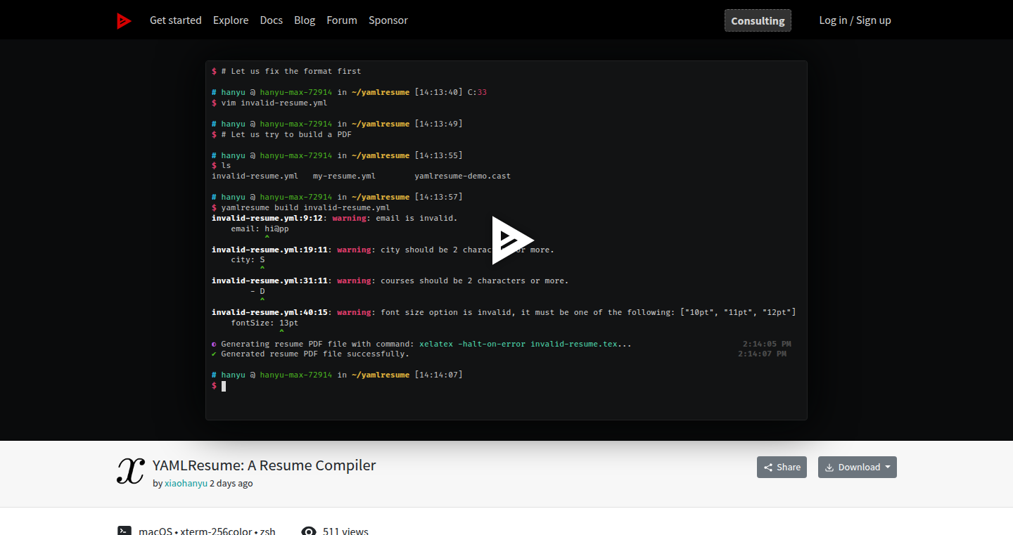Visit the Blog

coord(305,20)
